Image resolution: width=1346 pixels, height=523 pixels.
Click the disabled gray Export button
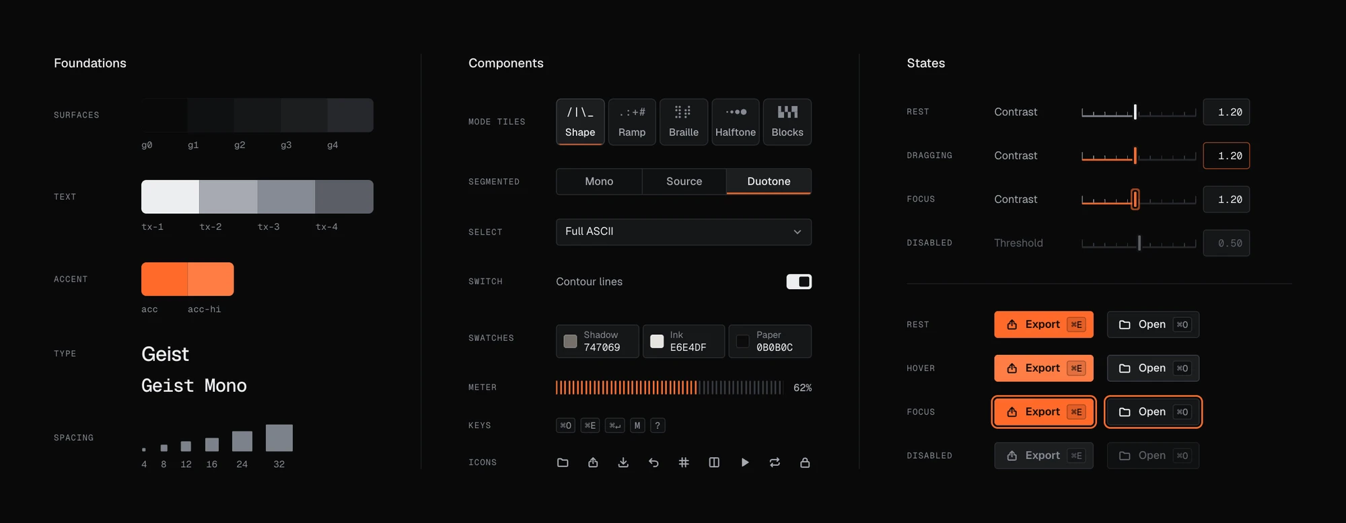point(1044,456)
